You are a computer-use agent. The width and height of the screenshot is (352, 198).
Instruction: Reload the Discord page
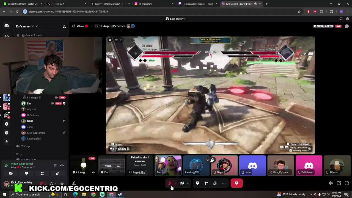coord(17,12)
